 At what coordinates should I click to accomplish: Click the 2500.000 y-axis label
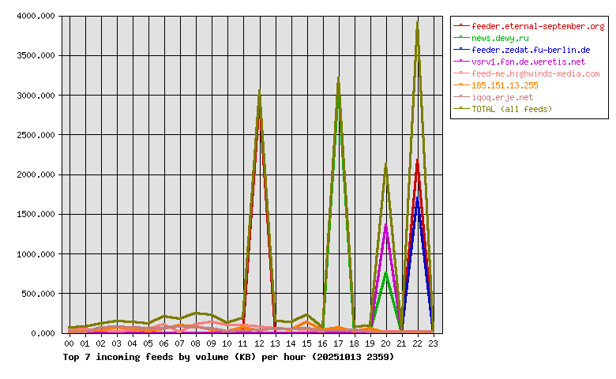point(36,135)
